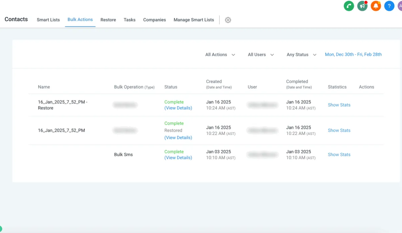
Task: Show Stats for the Bulk Sms row
Action: 339,155
